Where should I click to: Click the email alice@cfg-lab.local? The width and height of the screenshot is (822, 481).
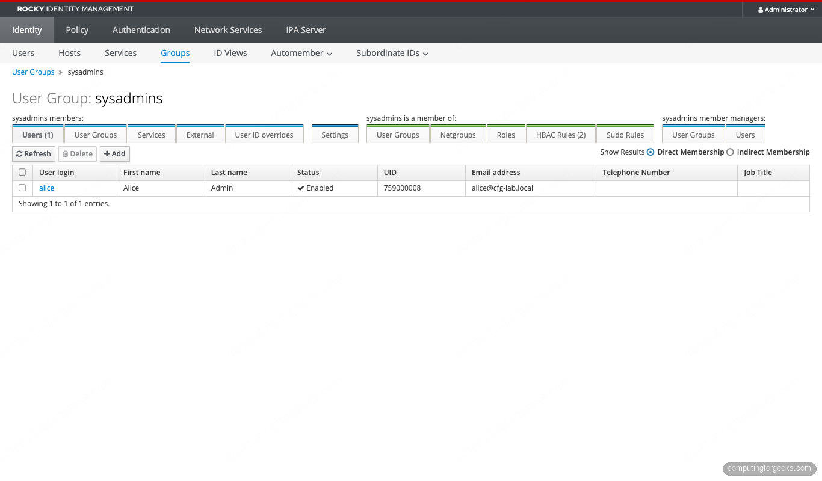pyautogui.click(x=502, y=188)
